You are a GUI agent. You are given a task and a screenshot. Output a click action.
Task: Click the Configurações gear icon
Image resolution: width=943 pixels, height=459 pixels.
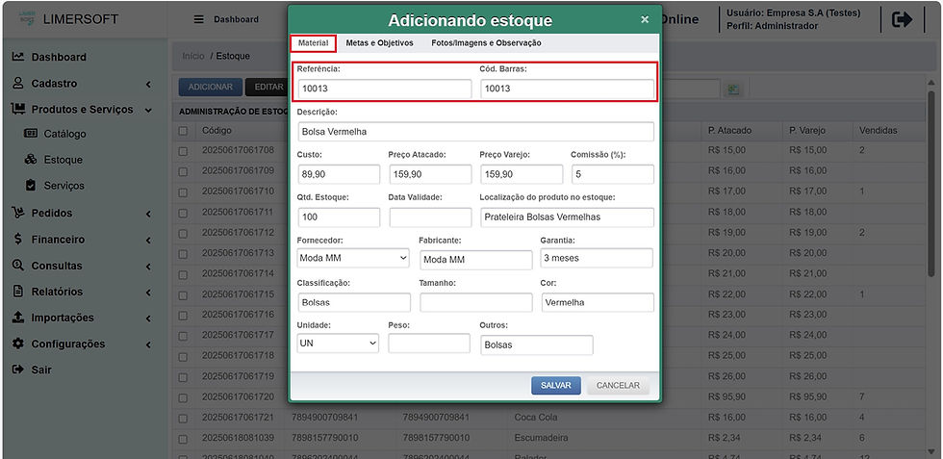coord(18,344)
